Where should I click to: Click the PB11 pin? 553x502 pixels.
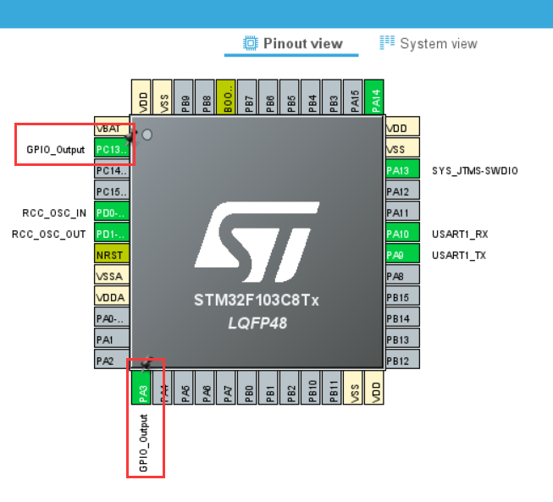(332, 388)
